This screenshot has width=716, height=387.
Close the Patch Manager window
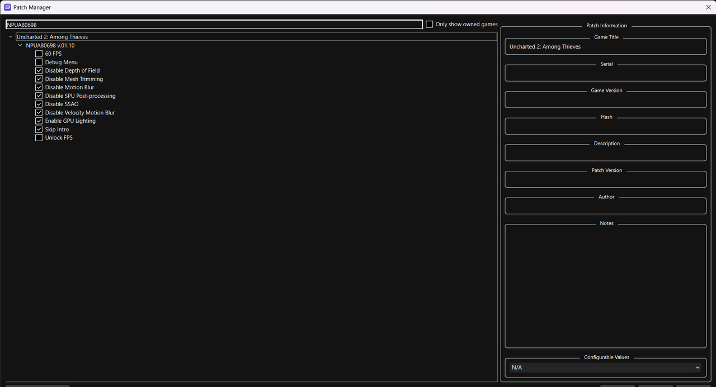(x=708, y=7)
